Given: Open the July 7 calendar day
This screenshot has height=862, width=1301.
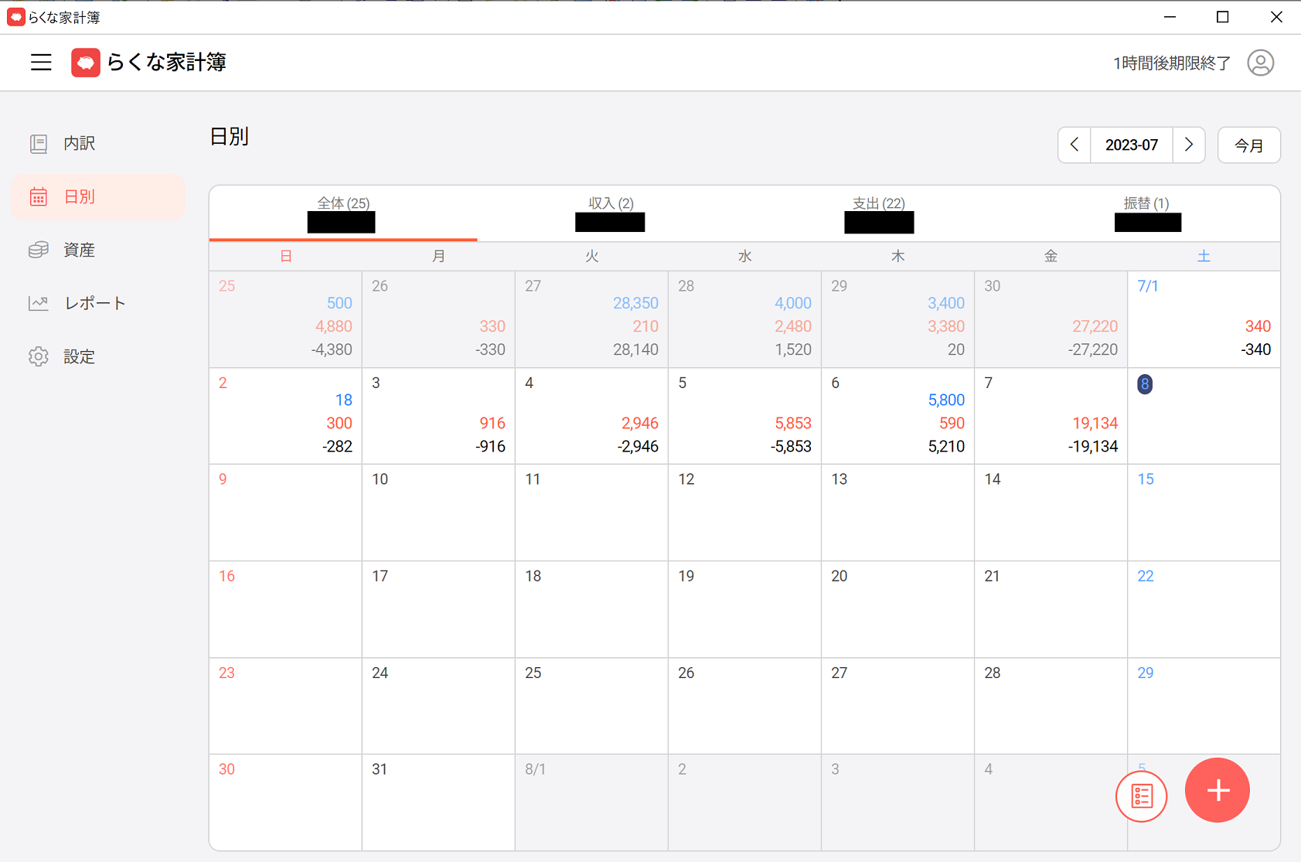Looking at the screenshot, I should (x=1050, y=416).
